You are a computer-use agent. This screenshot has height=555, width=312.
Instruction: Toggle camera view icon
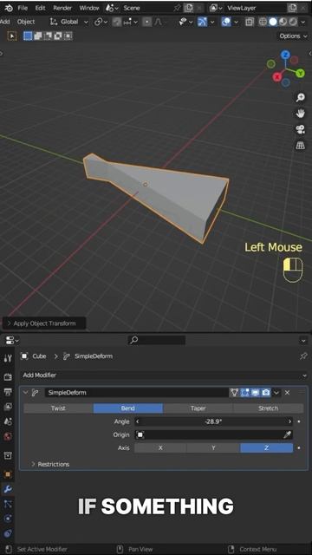tap(301, 129)
